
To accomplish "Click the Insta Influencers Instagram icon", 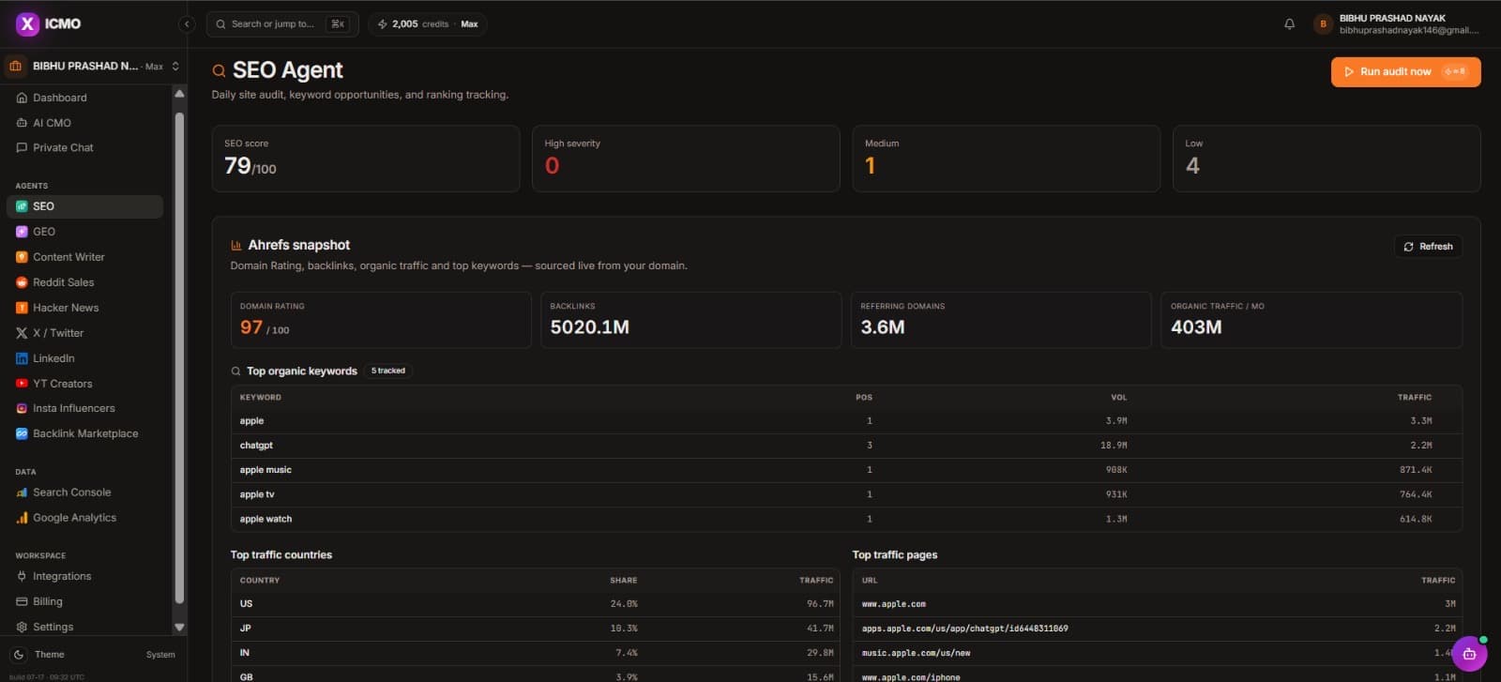I will pyautogui.click(x=22, y=408).
